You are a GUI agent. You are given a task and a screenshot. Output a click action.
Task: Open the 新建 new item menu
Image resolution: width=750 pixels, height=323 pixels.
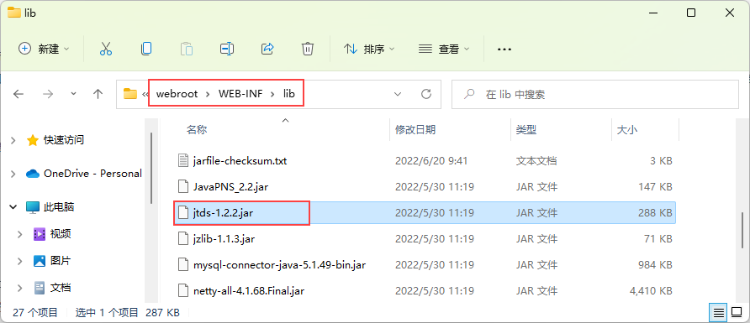(x=44, y=49)
